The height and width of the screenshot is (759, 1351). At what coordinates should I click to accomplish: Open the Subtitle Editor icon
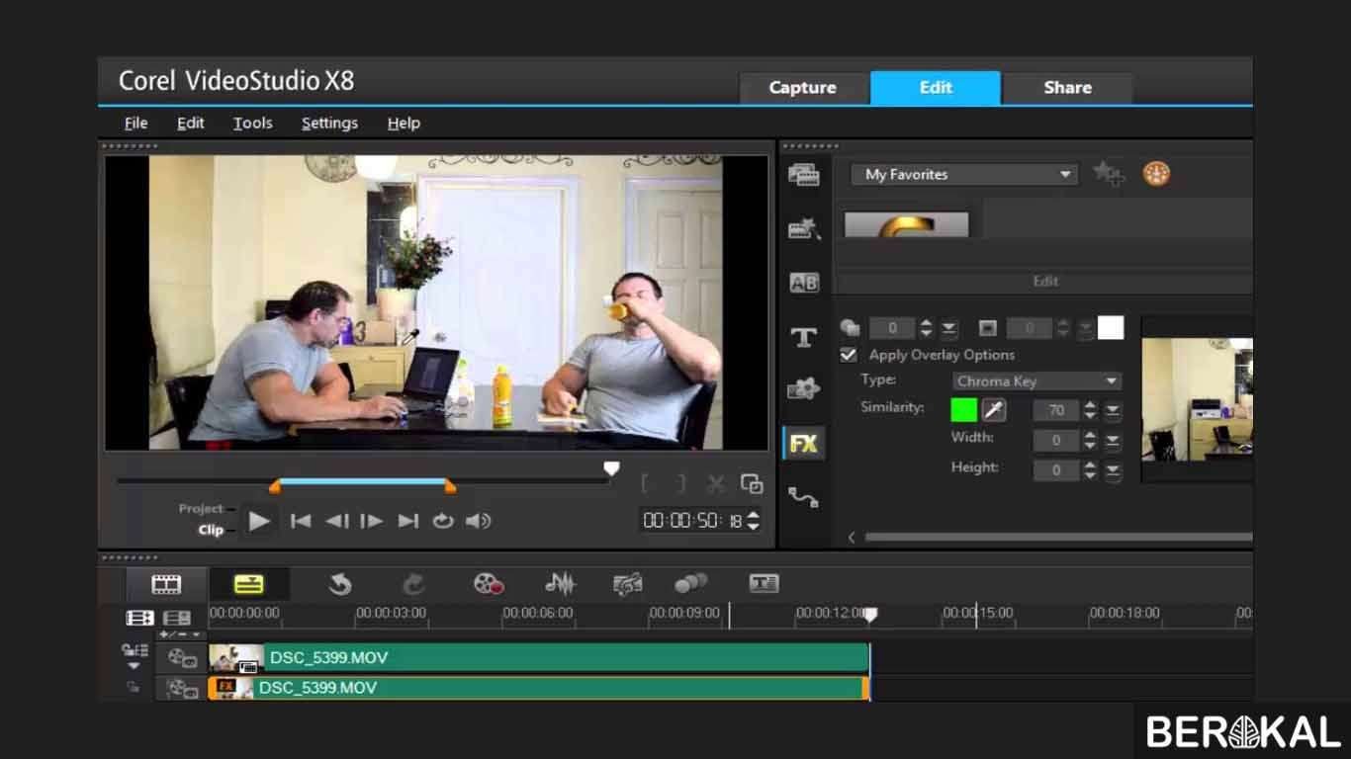click(764, 584)
